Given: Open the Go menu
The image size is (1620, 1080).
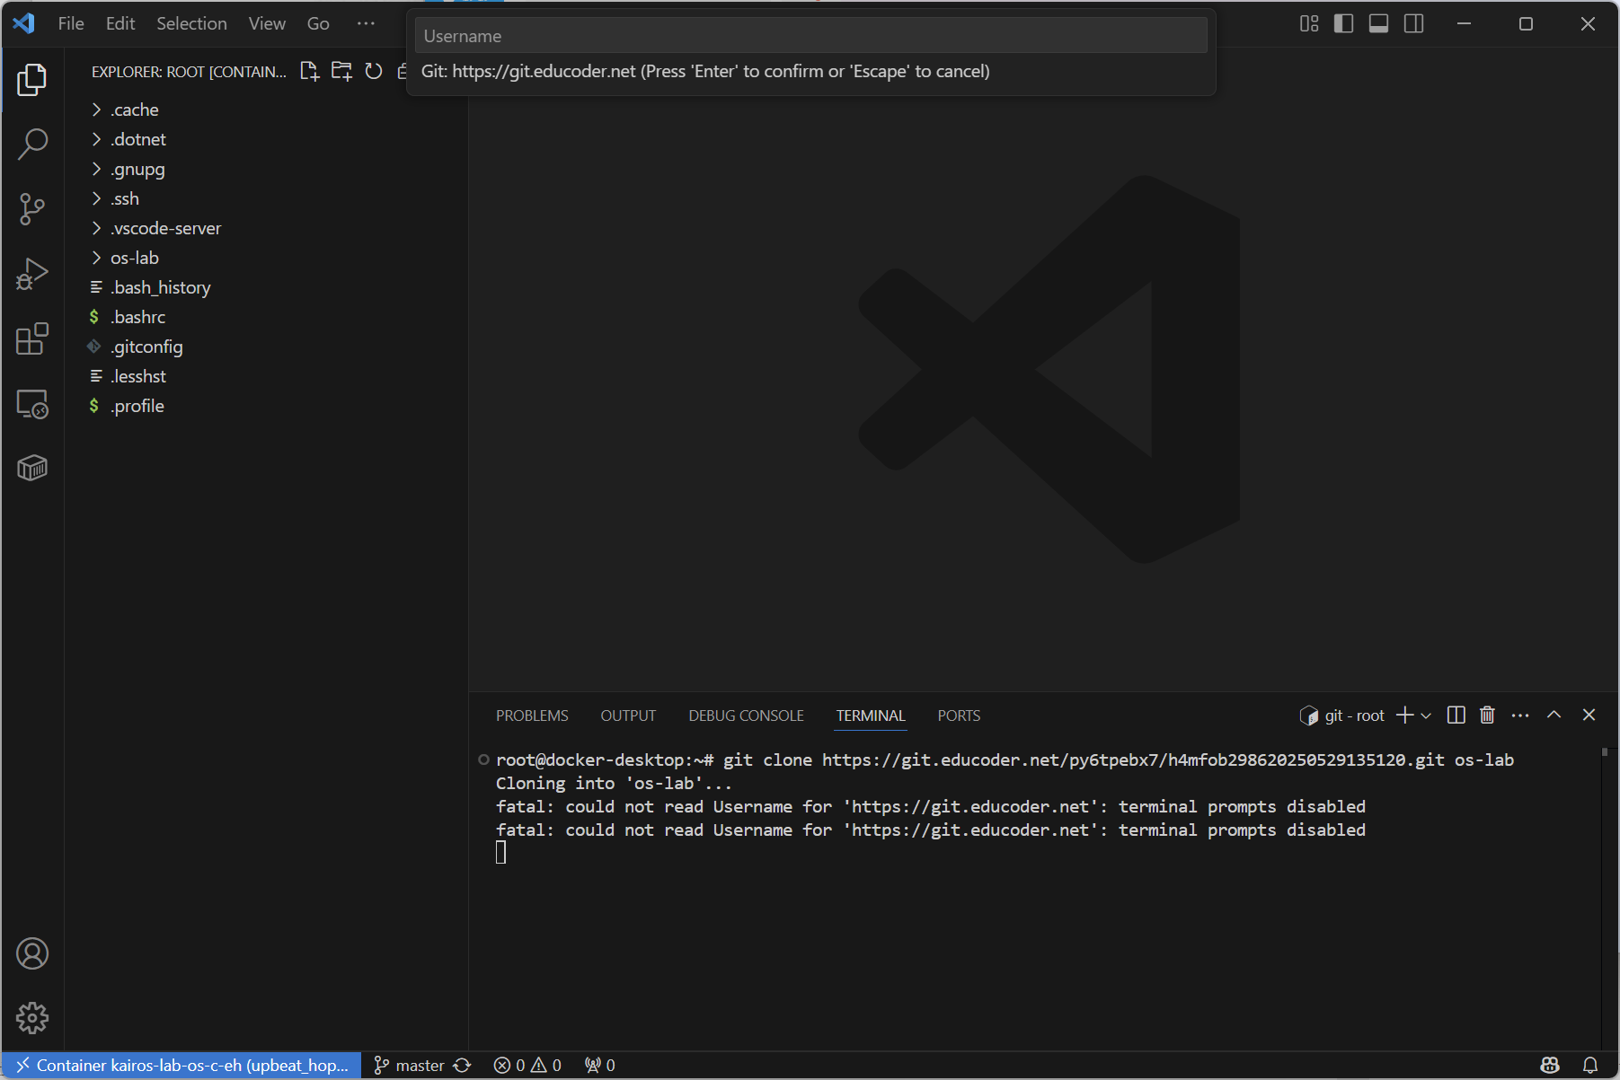Looking at the screenshot, I should 318,23.
